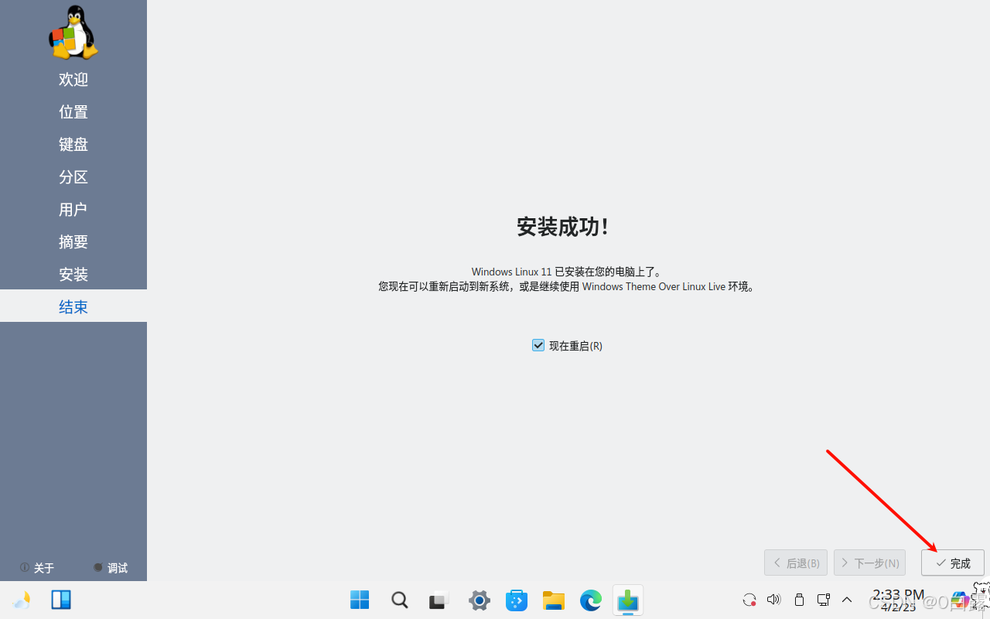Open the volume tray icon
Screen dimensions: 990x619
(x=773, y=600)
